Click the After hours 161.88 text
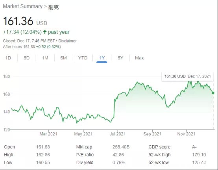Screen dimensions: 218x170 (x=19, y=47)
